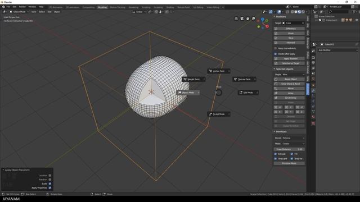Choose Sculpt Mode in the mode pie menu

point(219,114)
